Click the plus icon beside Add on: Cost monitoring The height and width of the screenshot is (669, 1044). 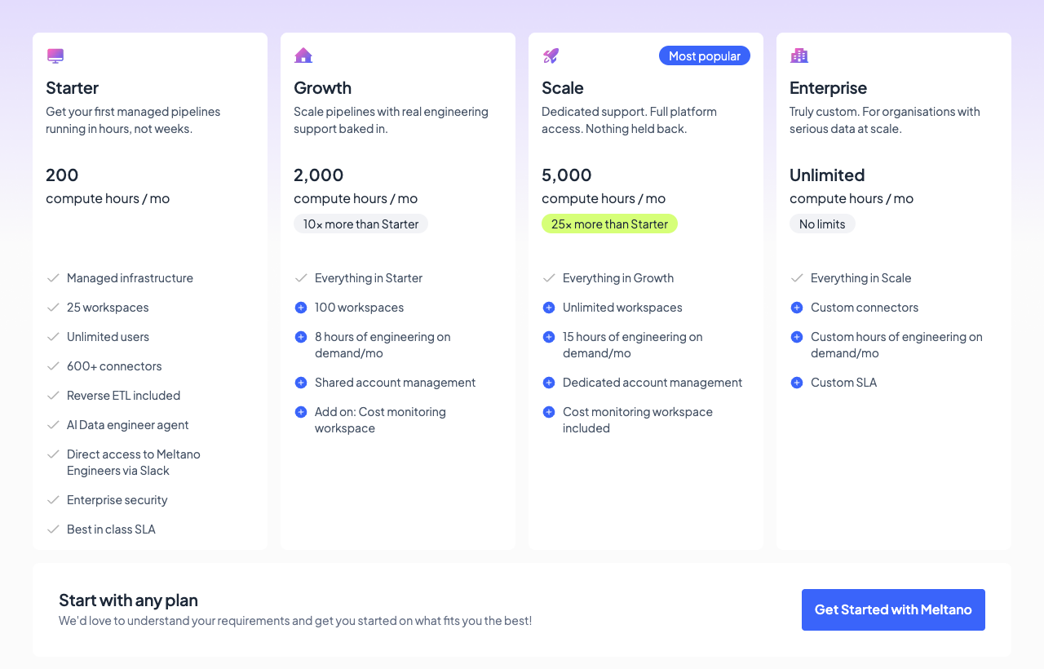[x=301, y=412]
